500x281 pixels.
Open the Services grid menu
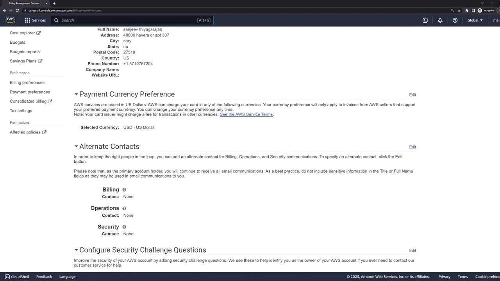point(35,20)
